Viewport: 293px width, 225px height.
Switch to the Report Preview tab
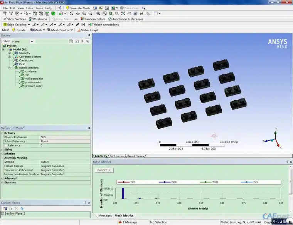136,156
